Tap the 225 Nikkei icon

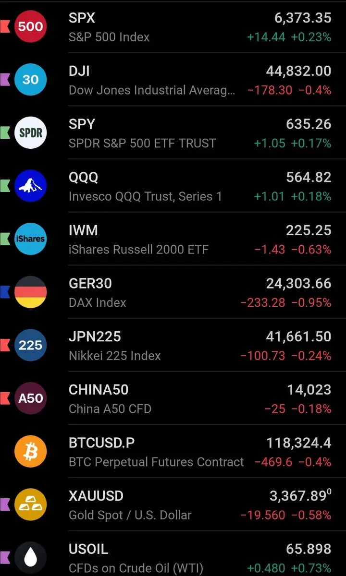coord(30,345)
